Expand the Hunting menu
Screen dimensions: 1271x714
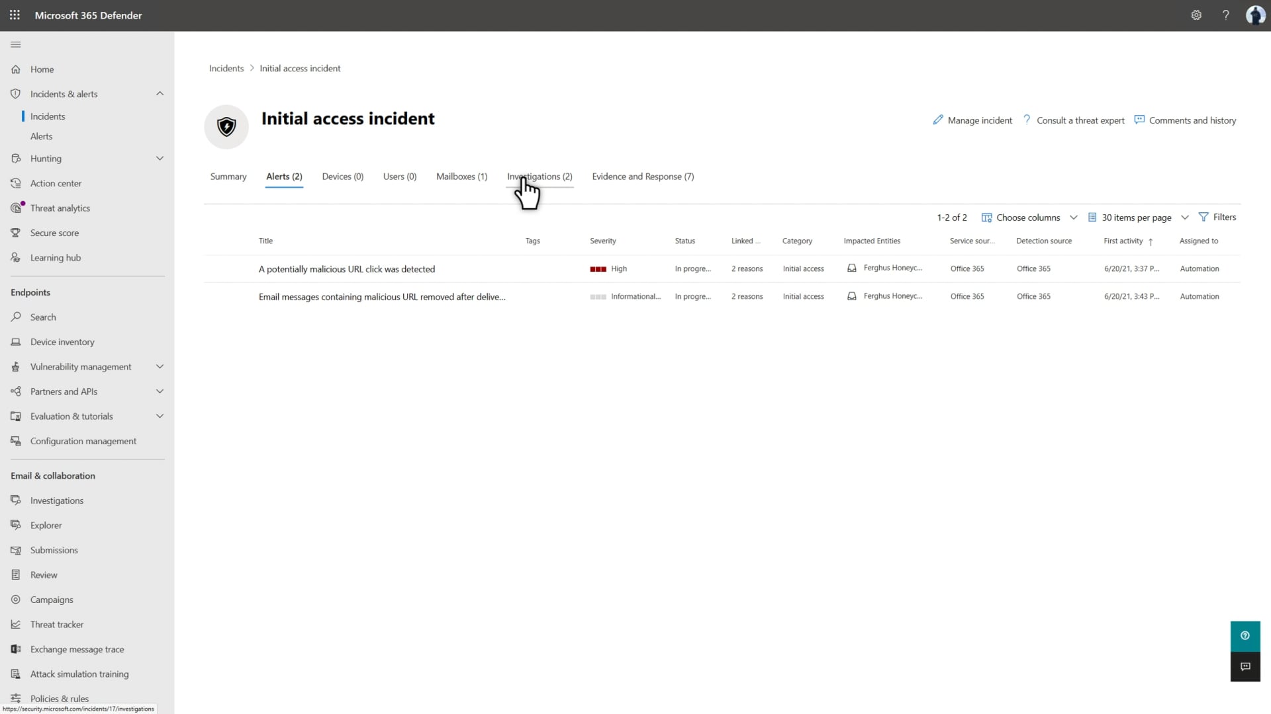160,159
